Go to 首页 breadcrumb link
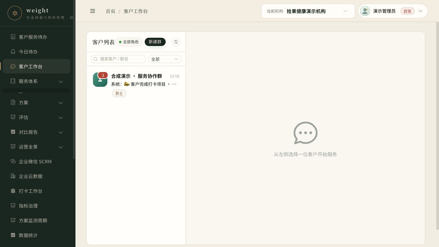 tap(110, 11)
